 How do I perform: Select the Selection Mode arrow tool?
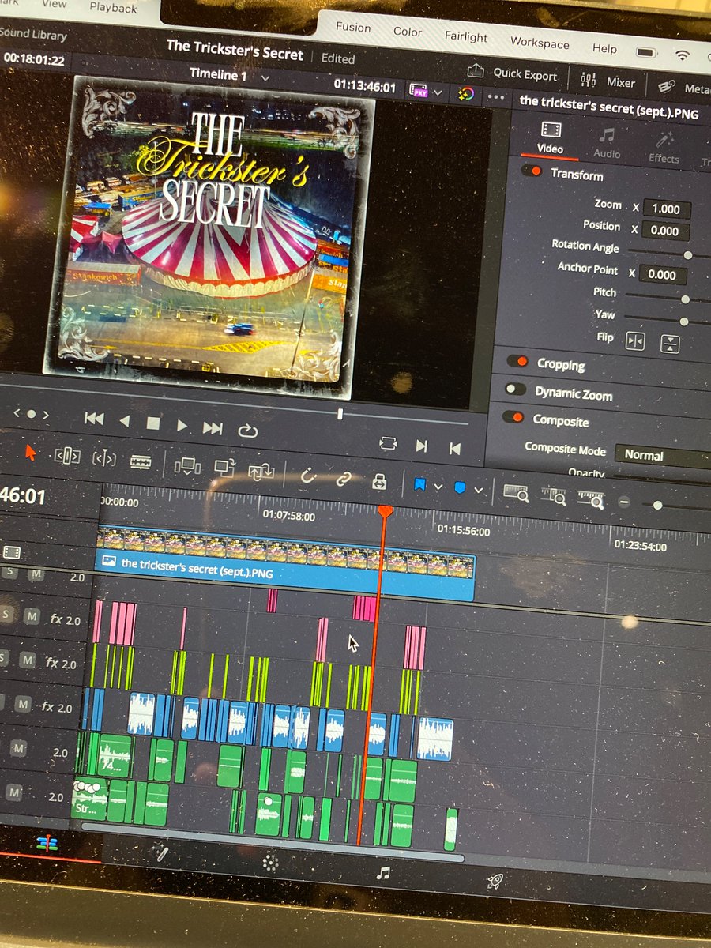click(x=31, y=452)
